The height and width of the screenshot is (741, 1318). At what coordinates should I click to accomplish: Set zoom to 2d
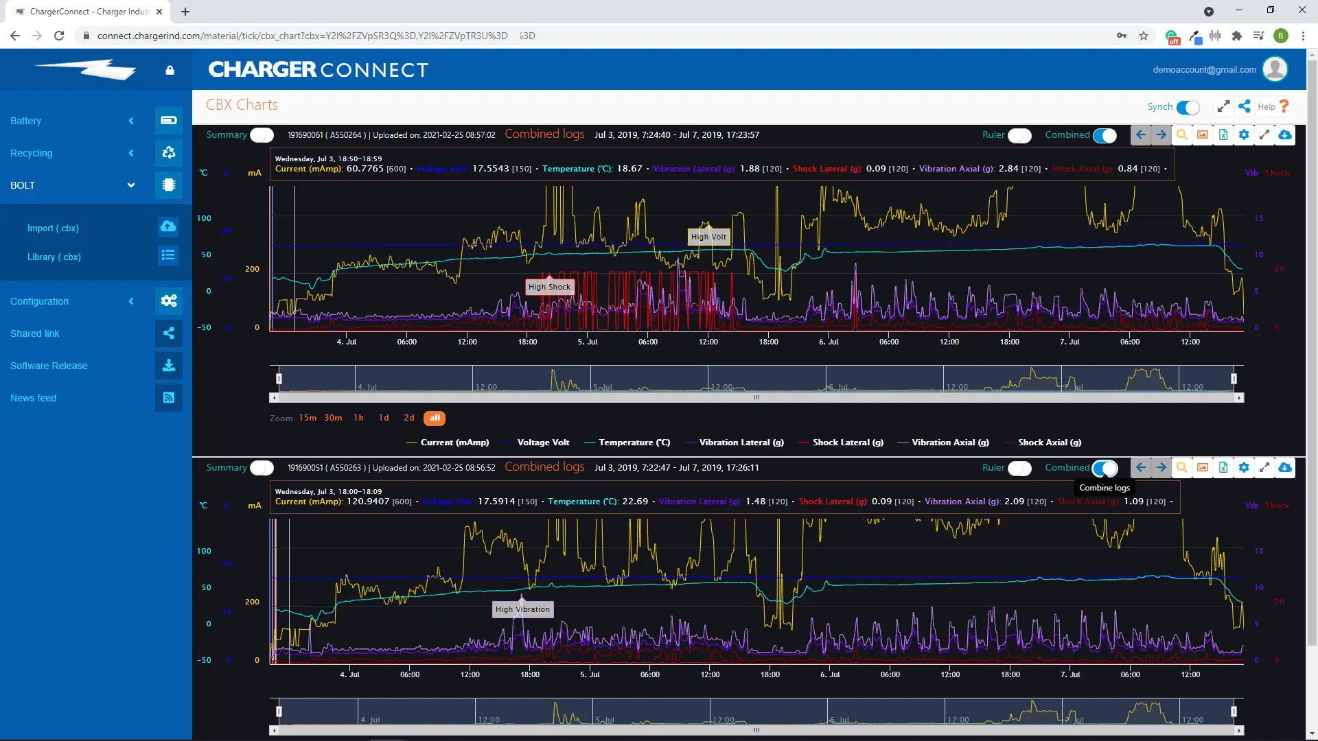point(409,418)
